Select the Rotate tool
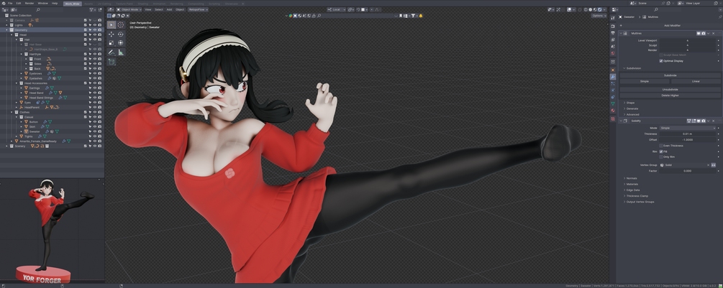This screenshot has height=288, width=723. click(121, 34)
